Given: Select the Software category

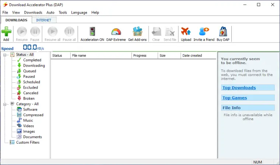Looking at the screenshot, I should click(x=30, y=110).
